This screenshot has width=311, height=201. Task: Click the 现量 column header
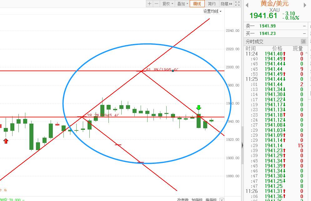tap(298, 48)
